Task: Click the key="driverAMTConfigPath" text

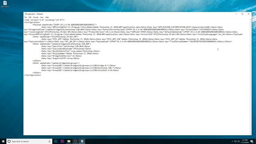Action: pos(37,34)
